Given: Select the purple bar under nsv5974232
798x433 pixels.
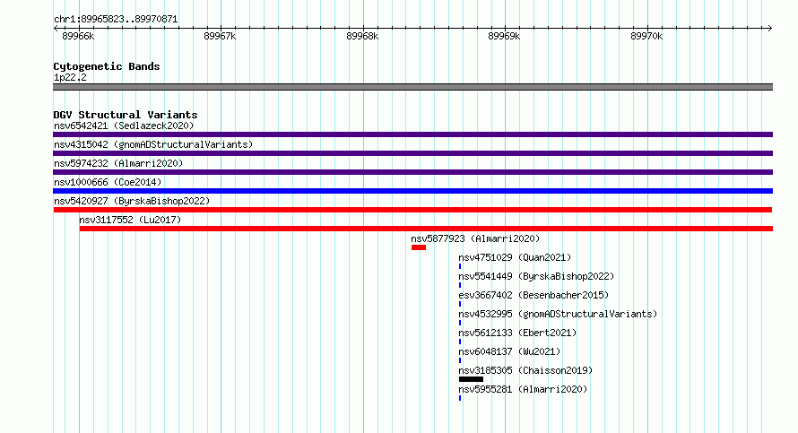Looking at the screenshot, I should click(412, 172).
